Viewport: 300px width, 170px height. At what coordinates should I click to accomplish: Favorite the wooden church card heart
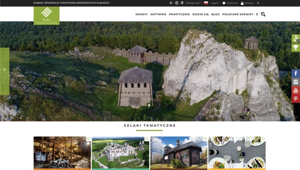point(205,139)
